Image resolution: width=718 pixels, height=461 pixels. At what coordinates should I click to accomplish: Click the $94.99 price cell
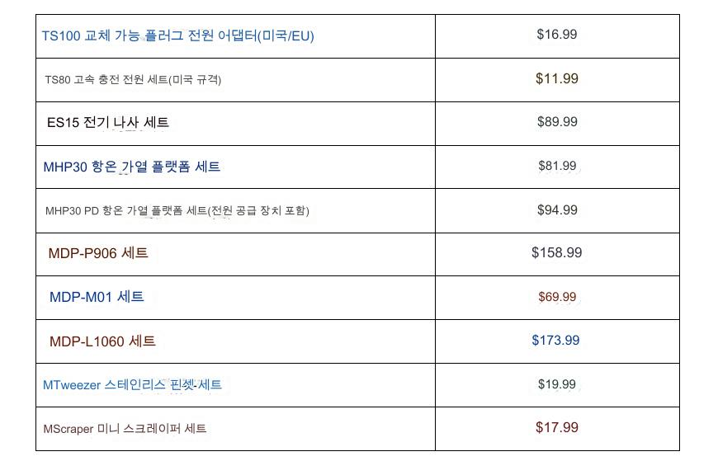click(x=557, y=210)
